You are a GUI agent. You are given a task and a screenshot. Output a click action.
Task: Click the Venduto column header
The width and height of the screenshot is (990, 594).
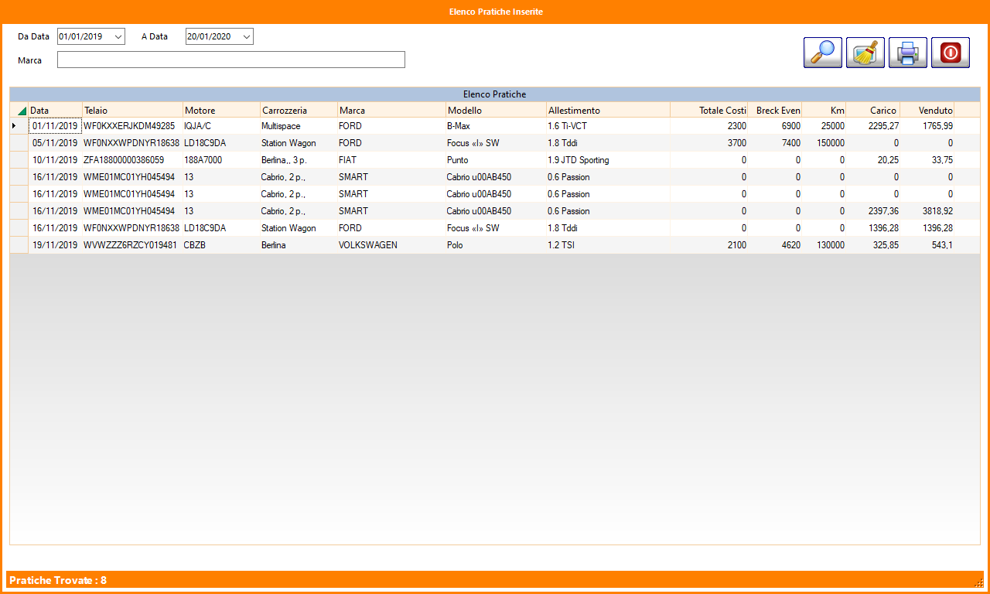927,110
